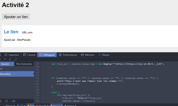Toggle the JS console filter
The image size is (178, 106).
click(x=31, y=105)
